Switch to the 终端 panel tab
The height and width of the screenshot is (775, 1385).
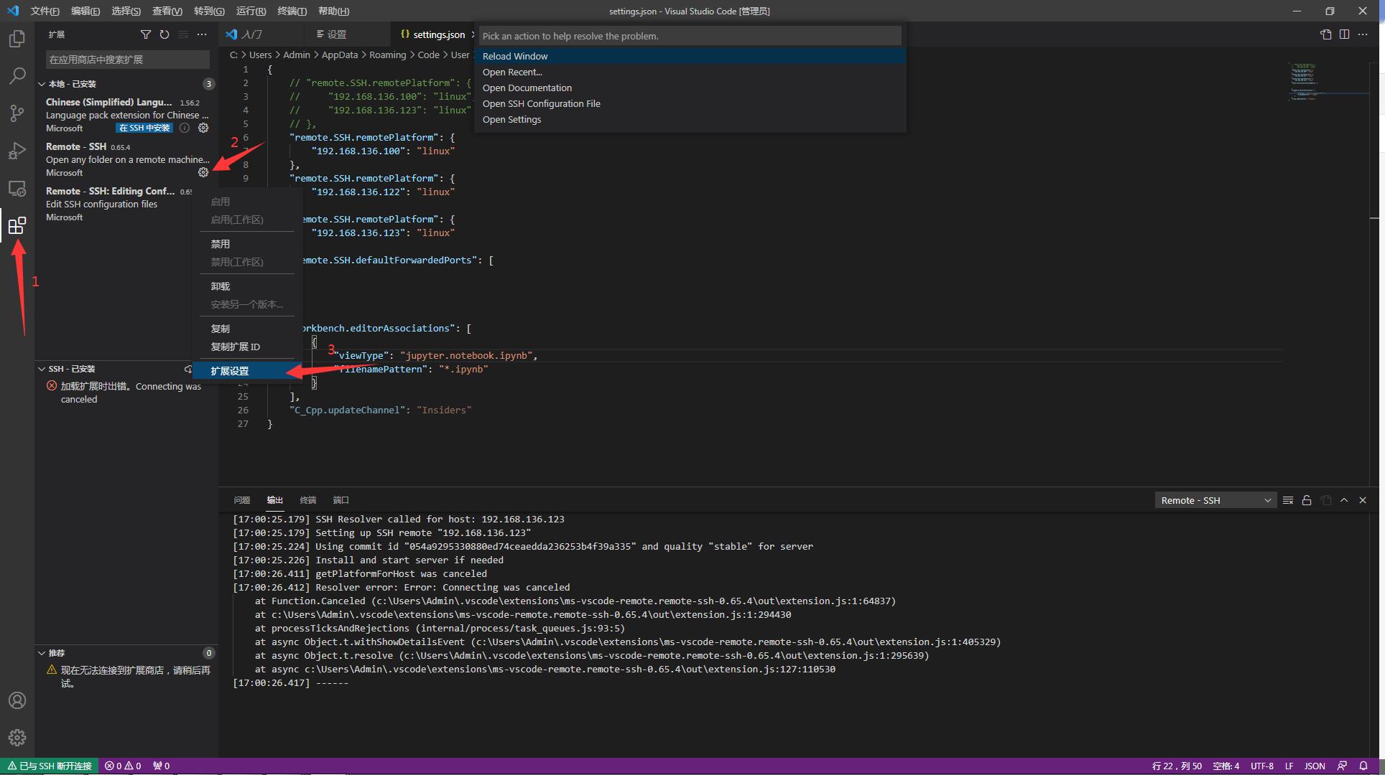pyautogui.click(x=308, y=500)
